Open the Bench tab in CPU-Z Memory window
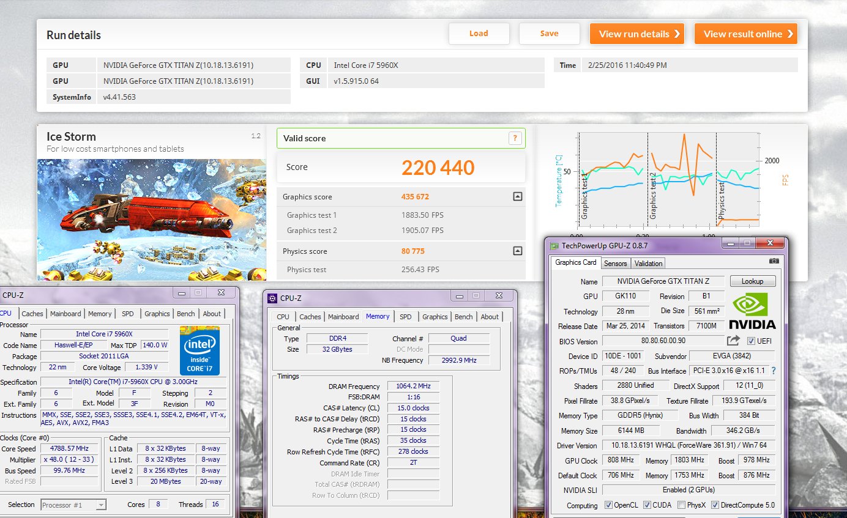The height and width of the screenshot is (518, 847). (464, 317)
